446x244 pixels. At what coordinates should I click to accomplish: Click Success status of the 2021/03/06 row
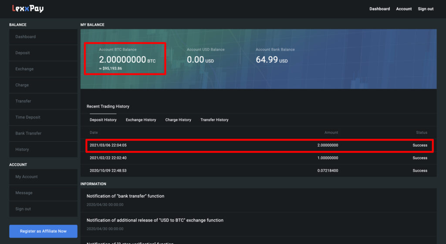(x=420, y=145)
